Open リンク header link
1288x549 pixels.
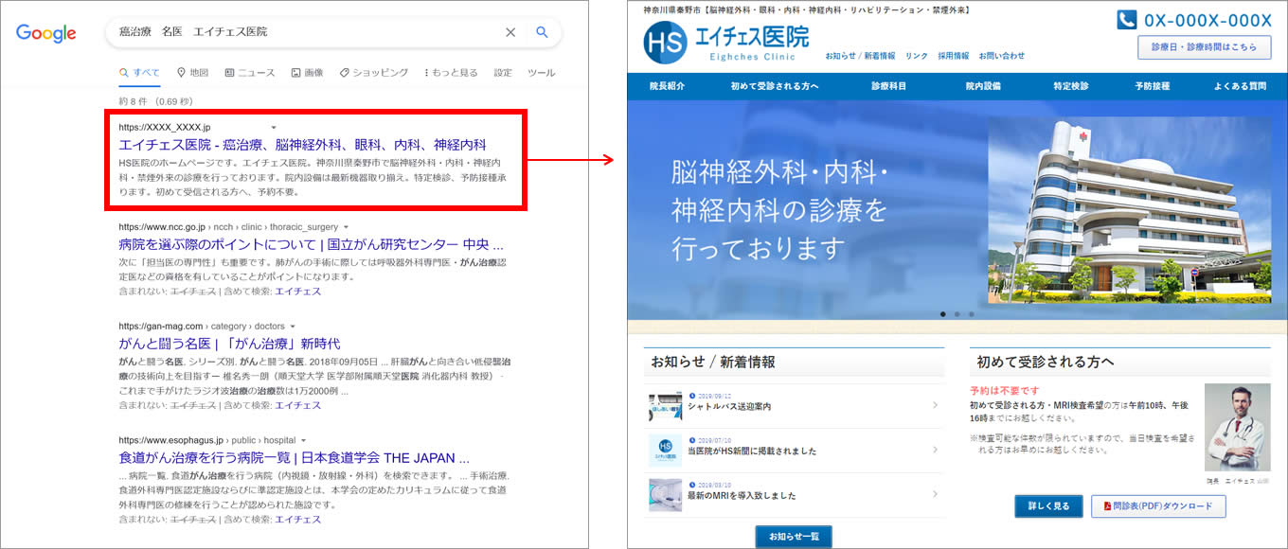pyautogui.click(x=916, y=56)
